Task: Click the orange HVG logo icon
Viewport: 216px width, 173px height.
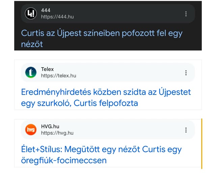Action: pos(31,130)
